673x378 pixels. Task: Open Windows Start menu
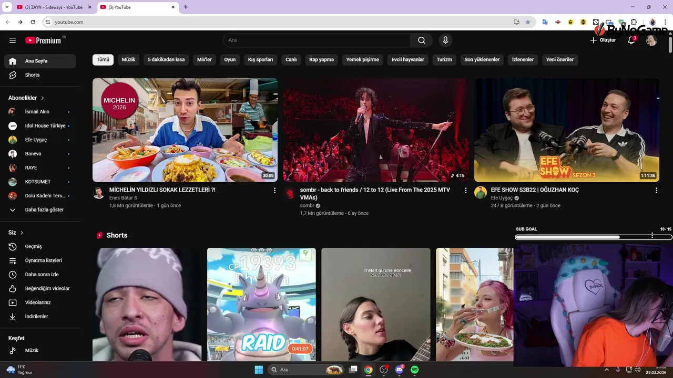(x=259, y=370)
